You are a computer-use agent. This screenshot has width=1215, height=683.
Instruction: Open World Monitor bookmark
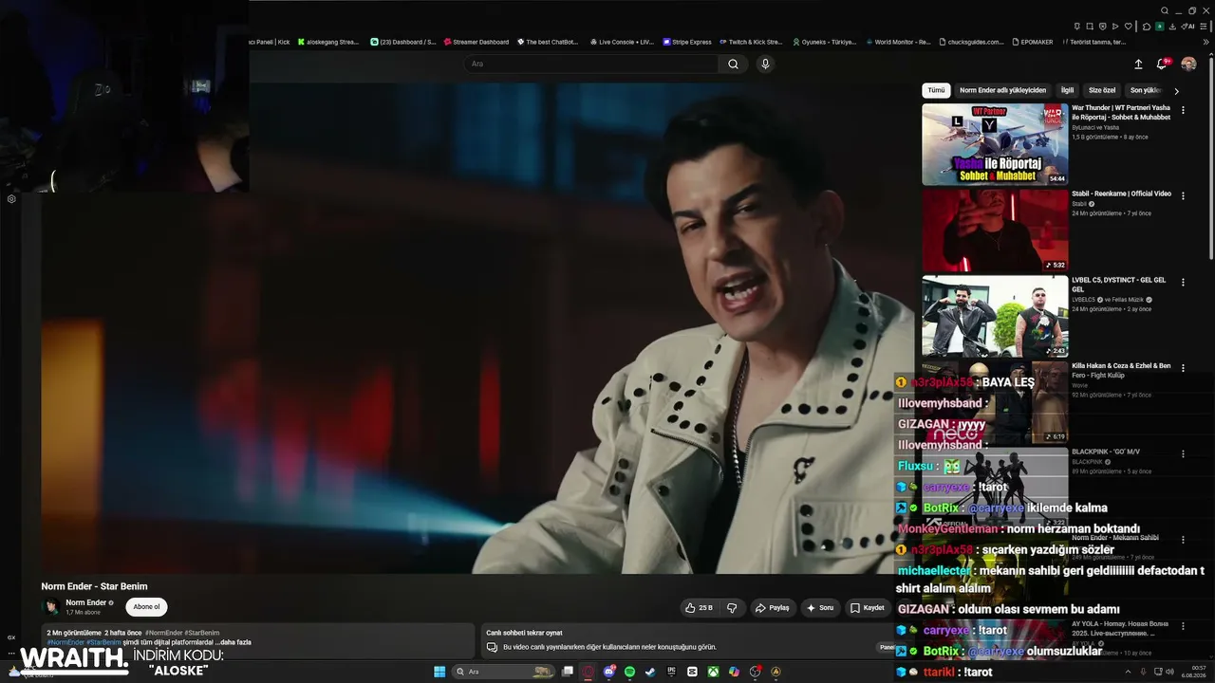(x=898, y=42)
